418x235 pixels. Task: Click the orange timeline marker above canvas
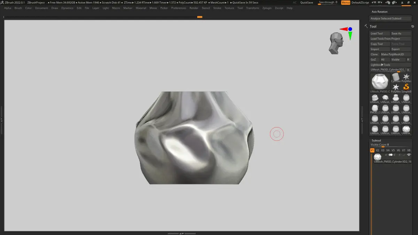200,17
